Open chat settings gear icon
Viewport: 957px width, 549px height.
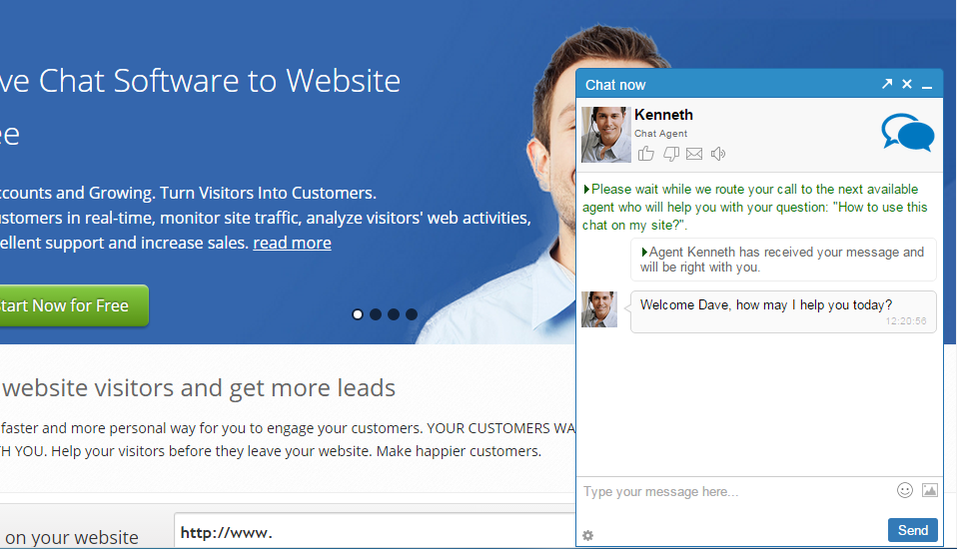[587, 536]
